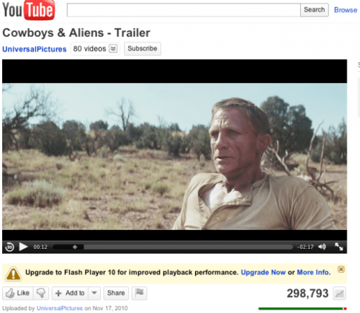Play the Cowboys & Aliens trailer
This screenshot has height=313, width=360.
[23, 247]
